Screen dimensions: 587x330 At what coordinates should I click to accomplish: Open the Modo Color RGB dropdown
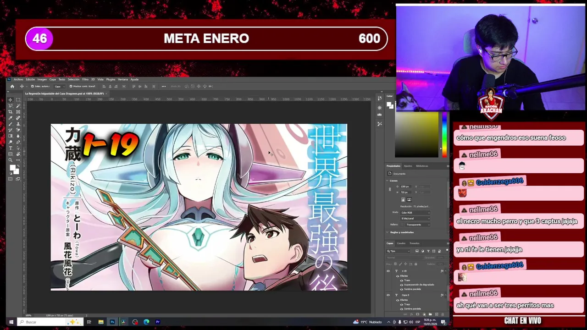pos(415,213)
